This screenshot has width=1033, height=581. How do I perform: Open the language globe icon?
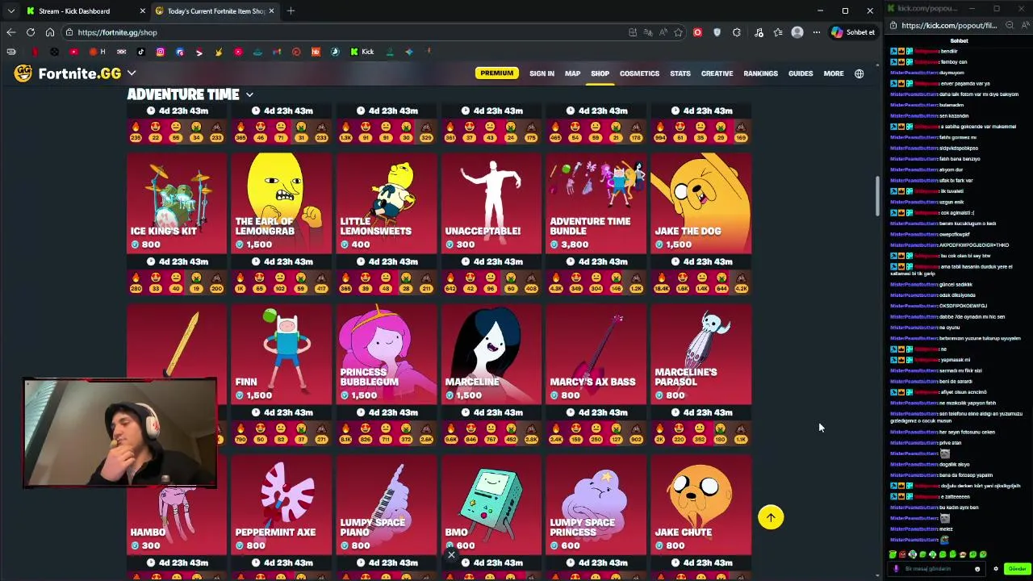point(859,73)
